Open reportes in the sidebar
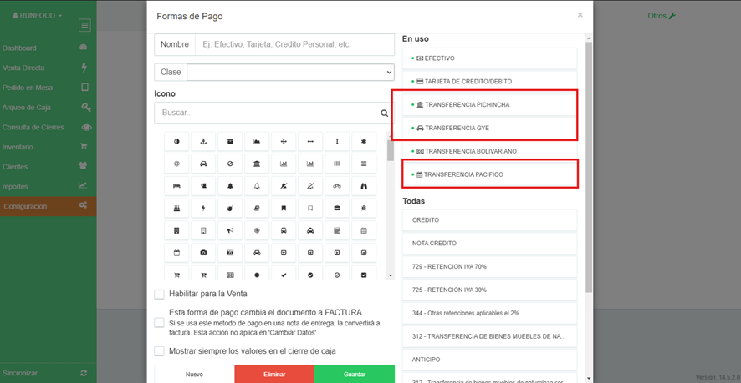Viewport: 741px width, 383px height. (49, 187)
